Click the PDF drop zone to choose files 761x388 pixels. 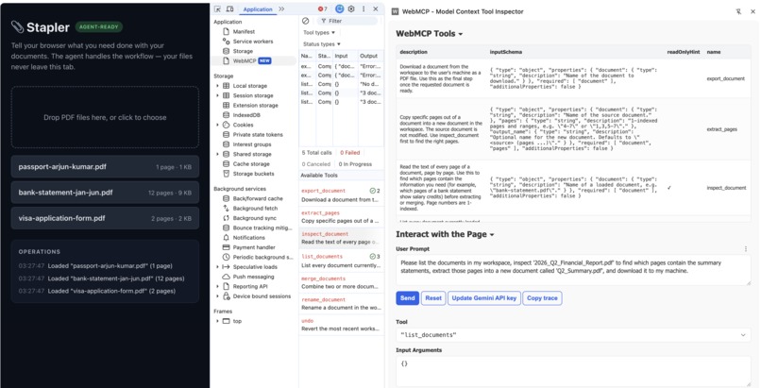105,117
